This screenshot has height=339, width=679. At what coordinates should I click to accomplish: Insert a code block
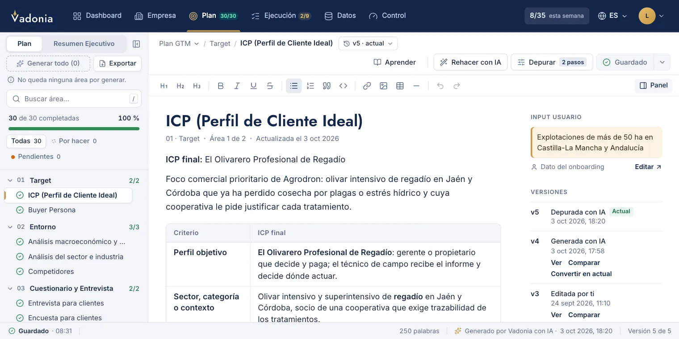[343, 86]
